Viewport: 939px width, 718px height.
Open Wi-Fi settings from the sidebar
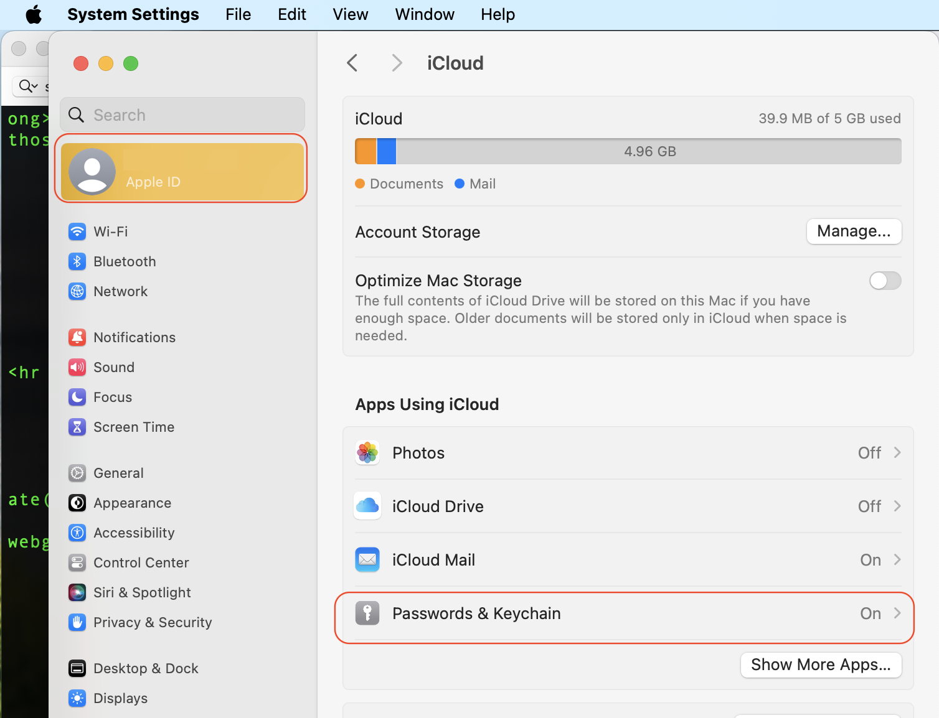point(110,231)
